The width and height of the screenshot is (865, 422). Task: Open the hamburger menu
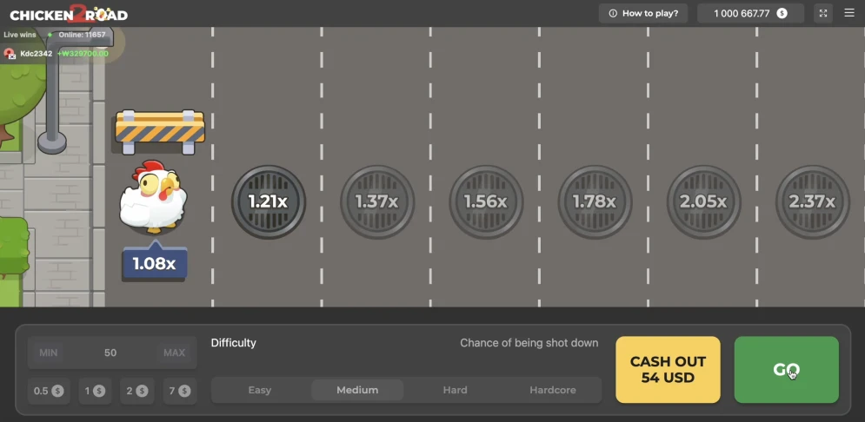(849, 13)
